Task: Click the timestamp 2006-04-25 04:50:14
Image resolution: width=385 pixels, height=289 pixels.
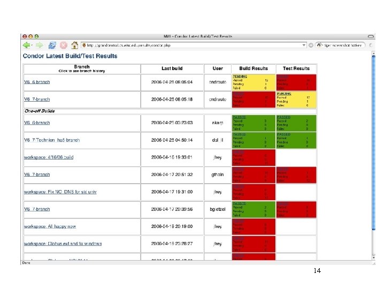Action: (172, 140)
